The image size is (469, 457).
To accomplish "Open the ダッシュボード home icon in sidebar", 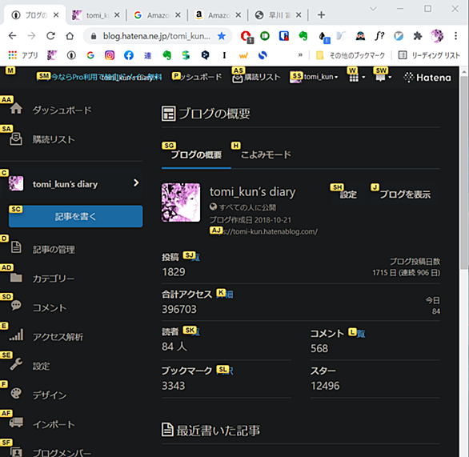I will (x=16, y=109).
